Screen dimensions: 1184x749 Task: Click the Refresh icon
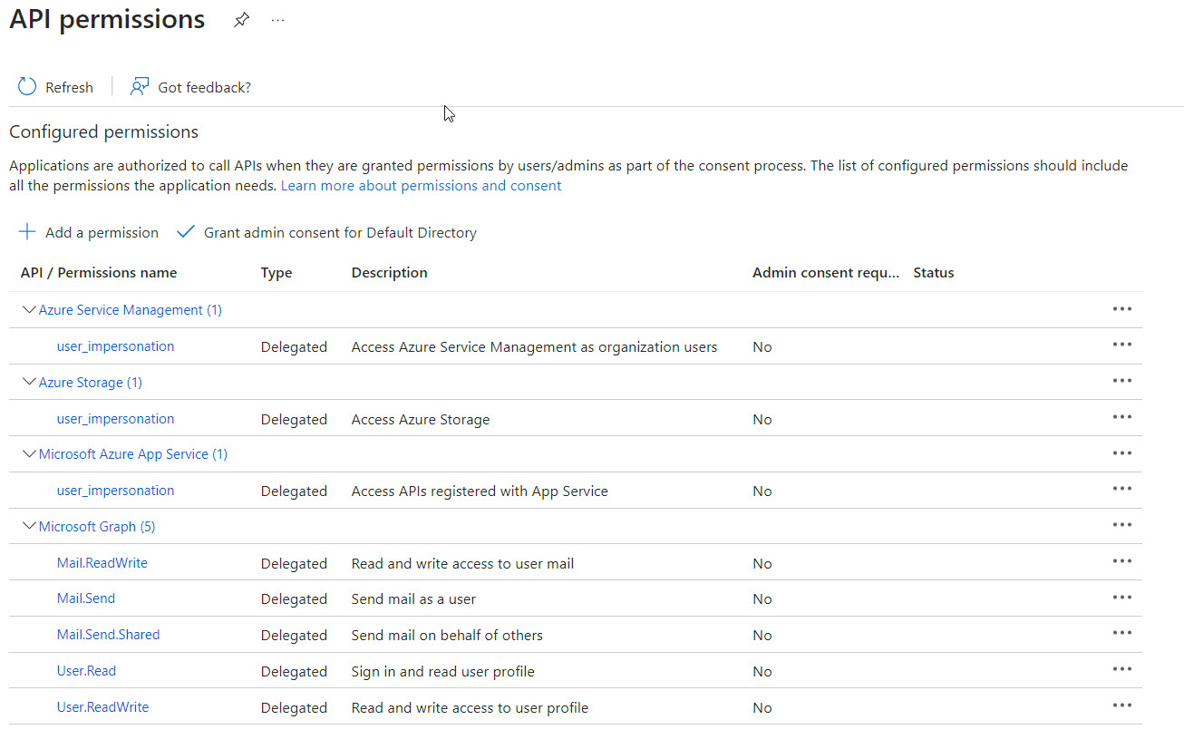point(27,87)
